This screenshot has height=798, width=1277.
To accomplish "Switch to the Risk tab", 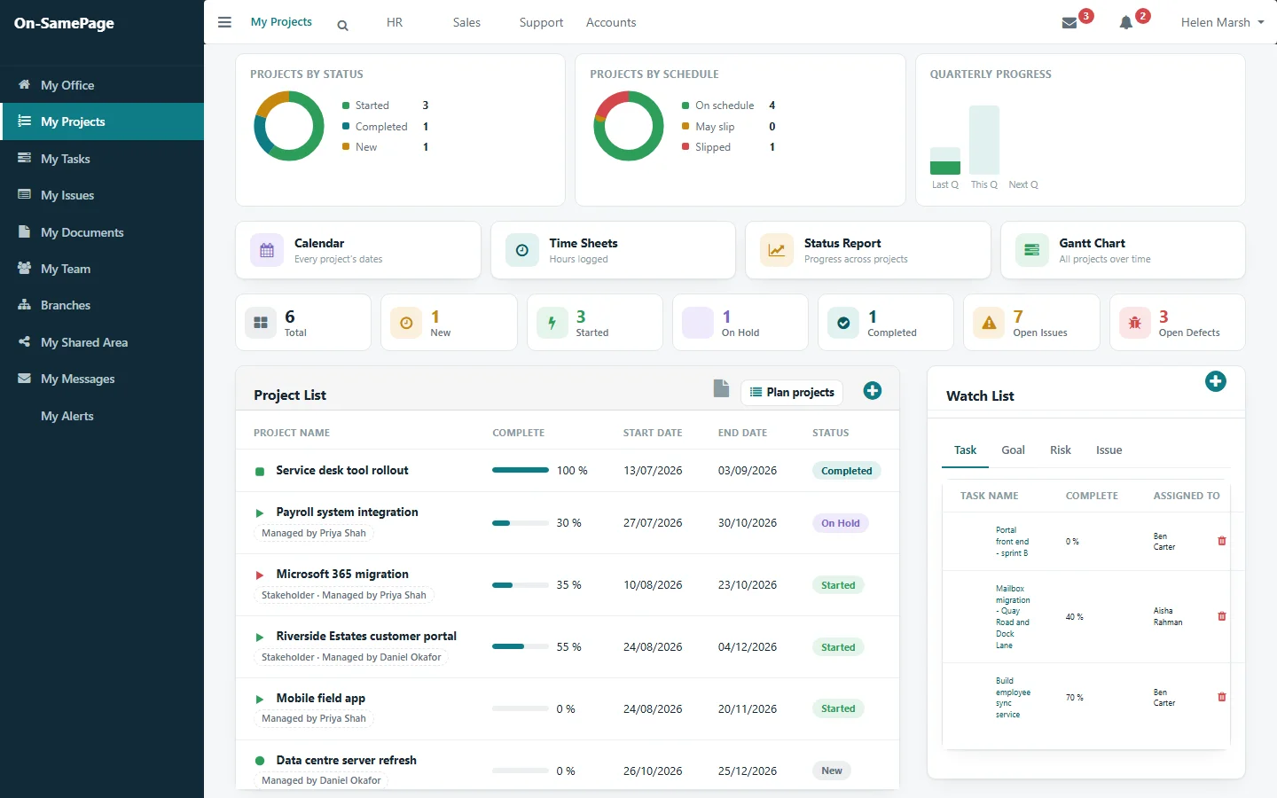I will [x=1061, y=450].
